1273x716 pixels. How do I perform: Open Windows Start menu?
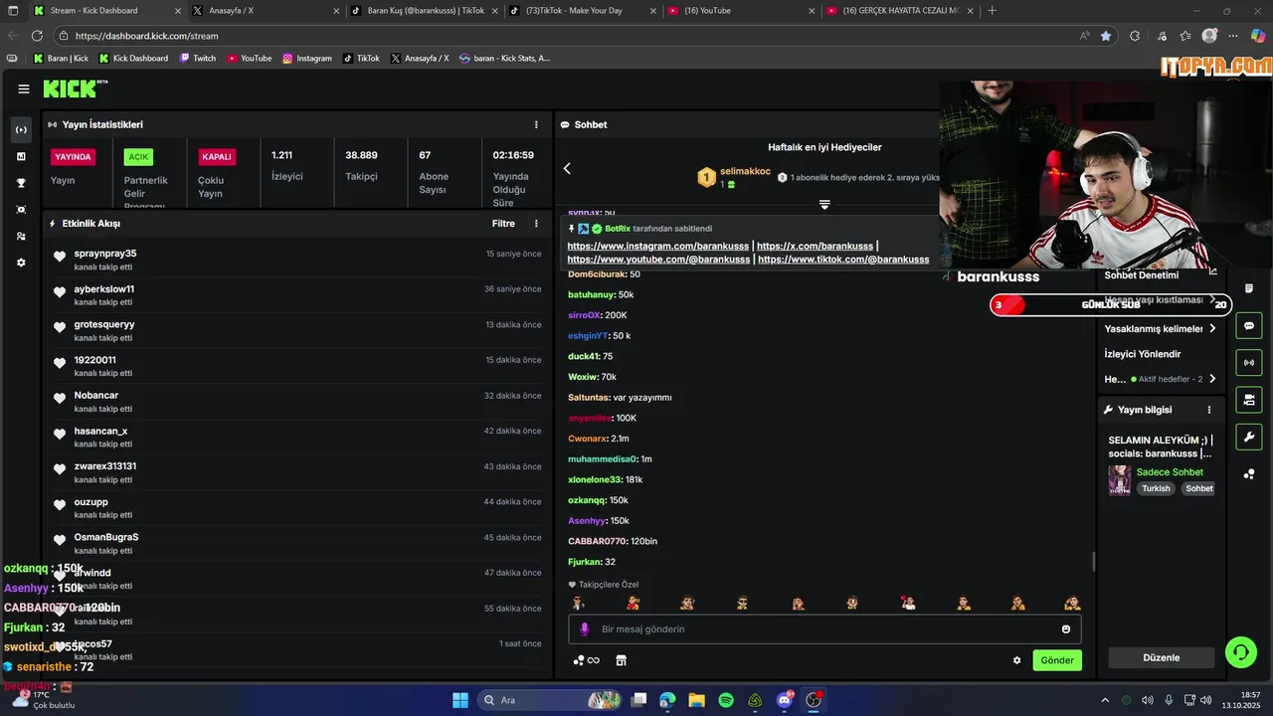point(460,700)
